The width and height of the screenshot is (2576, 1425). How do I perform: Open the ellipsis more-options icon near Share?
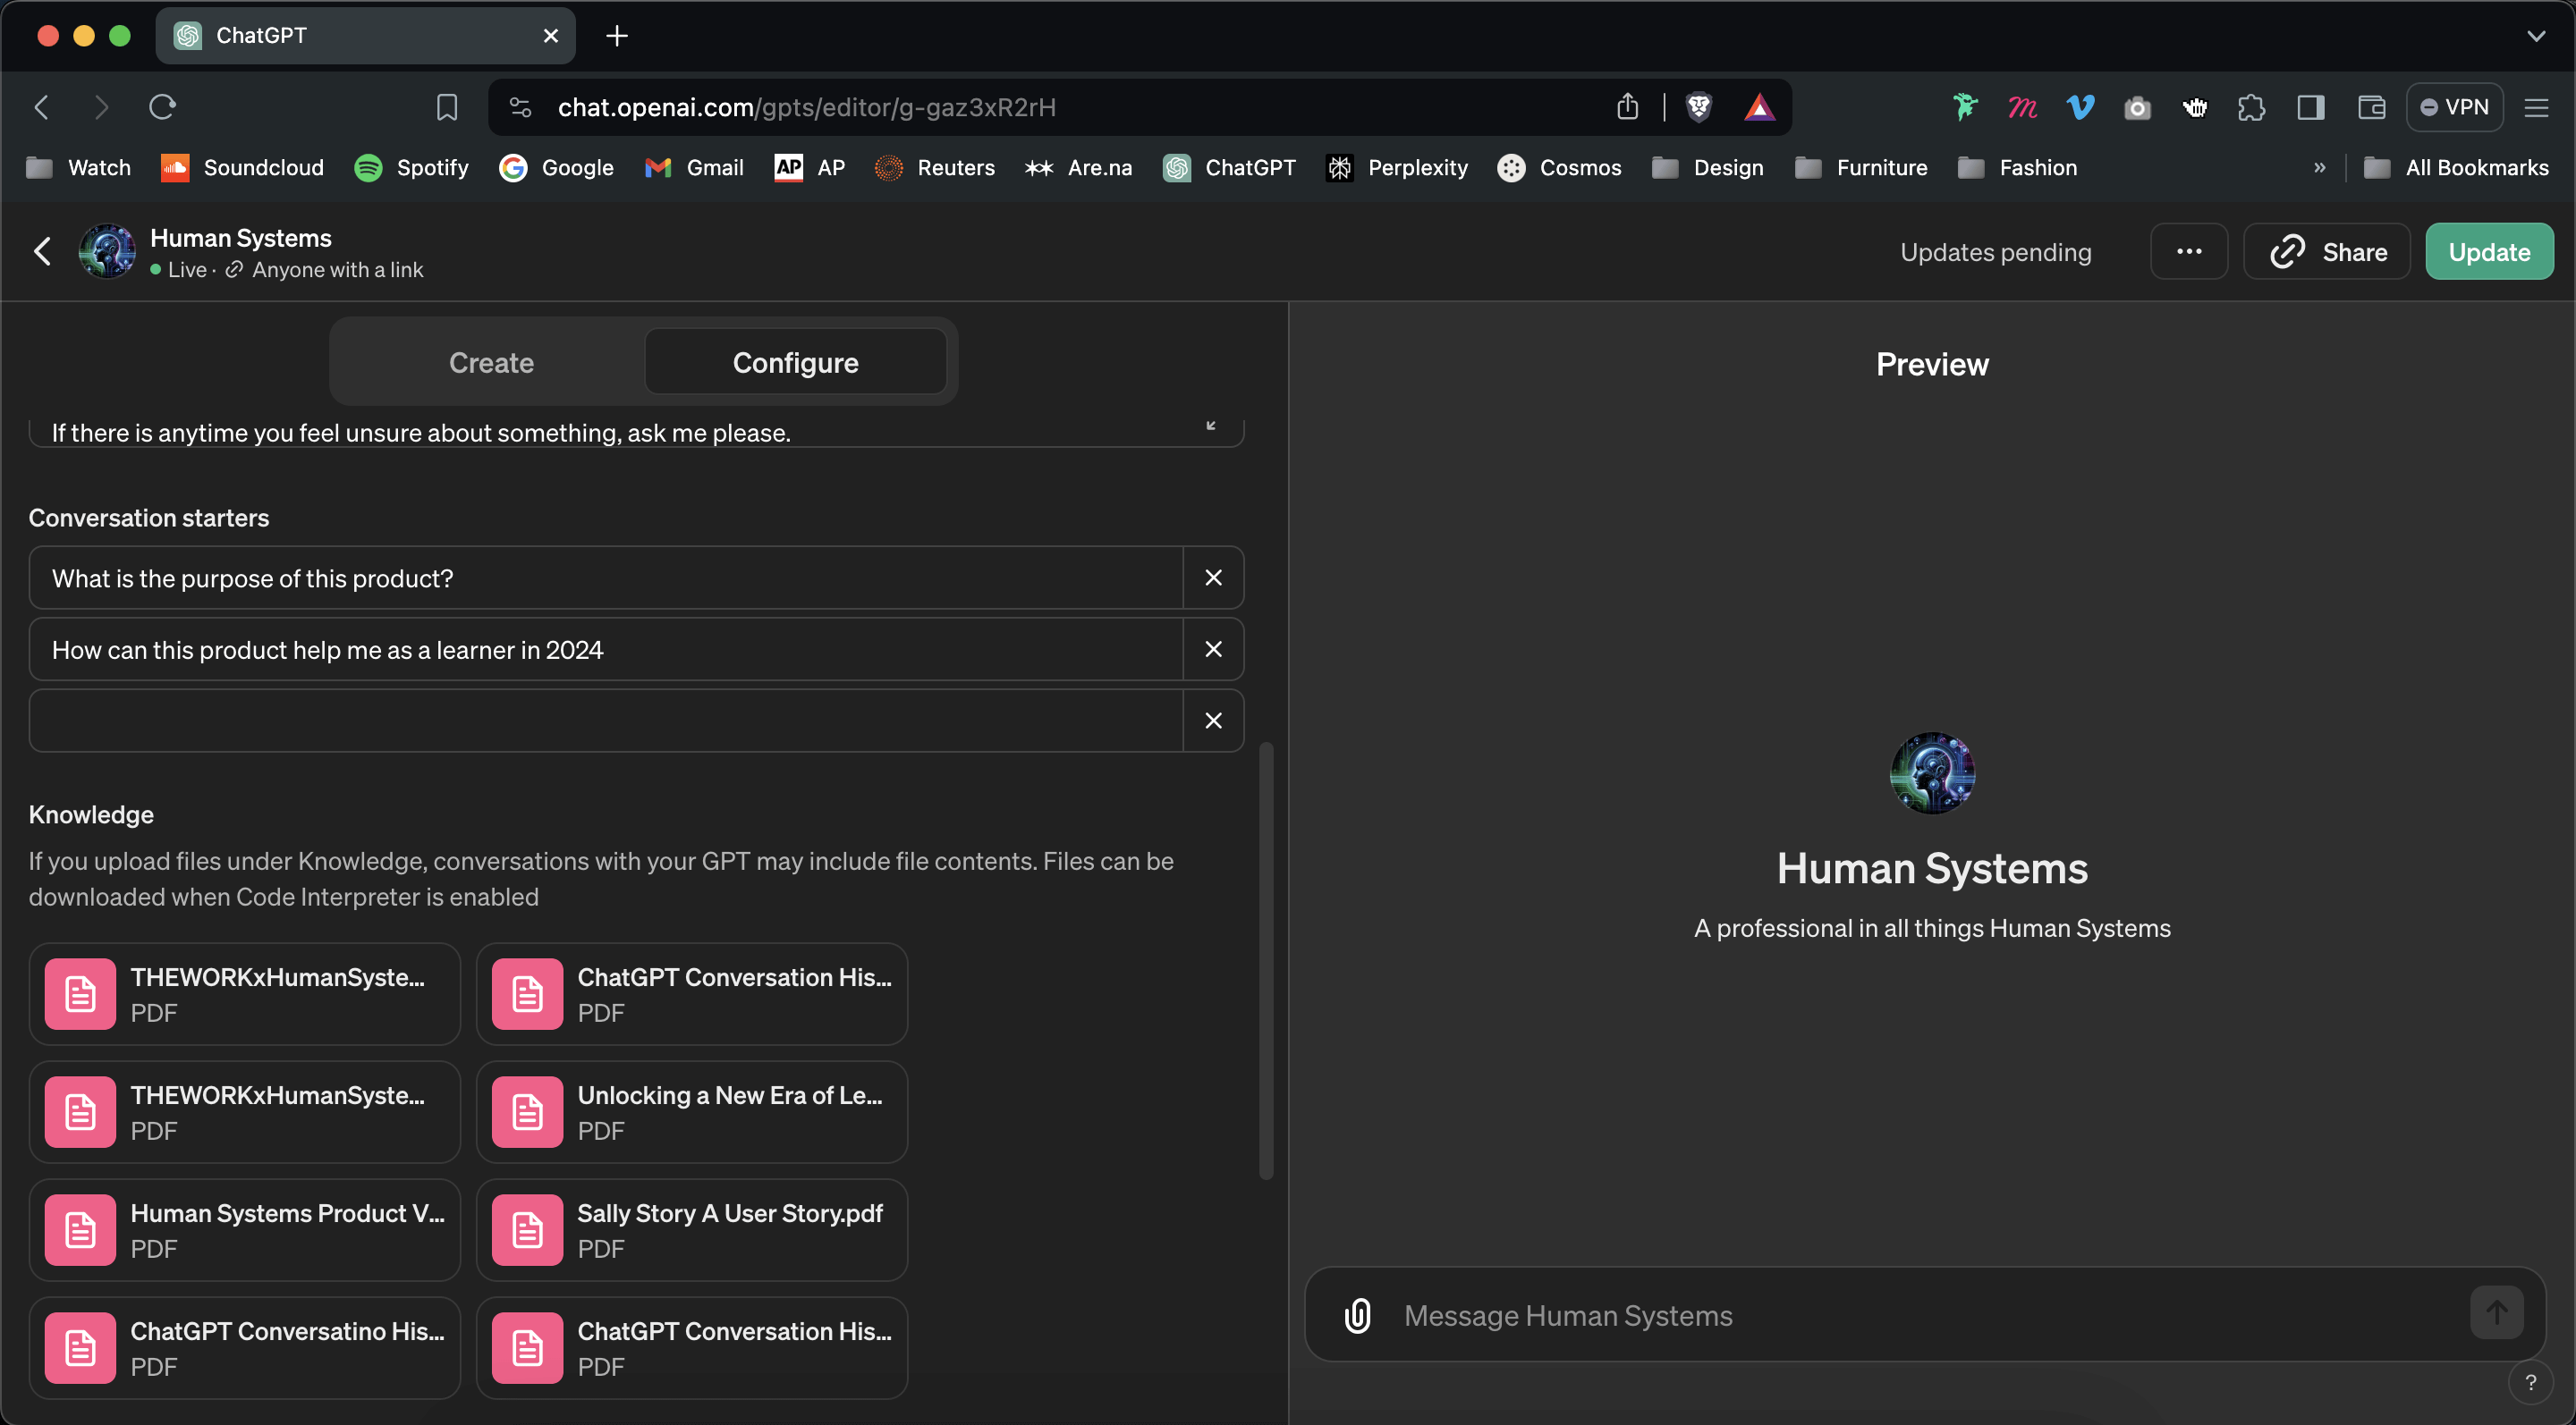[2189, 251]
